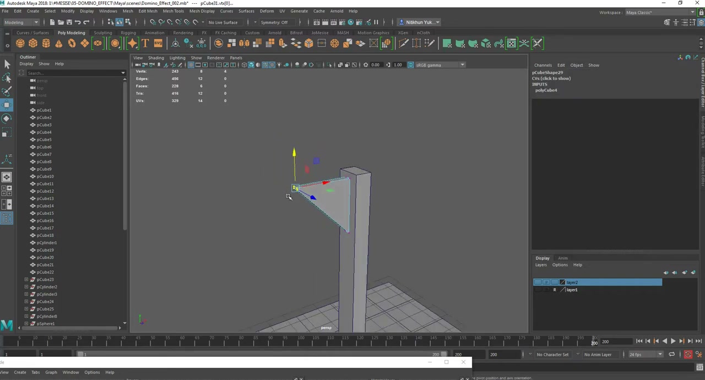Open the Modeling menu set dropdown
The image size is (705, 380).
tap(21, 22)
